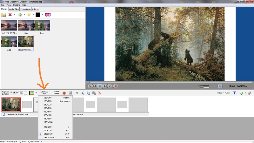Switch to the Photos tab
This screenshot has height=143, width=254.
[x=4, y=9]
